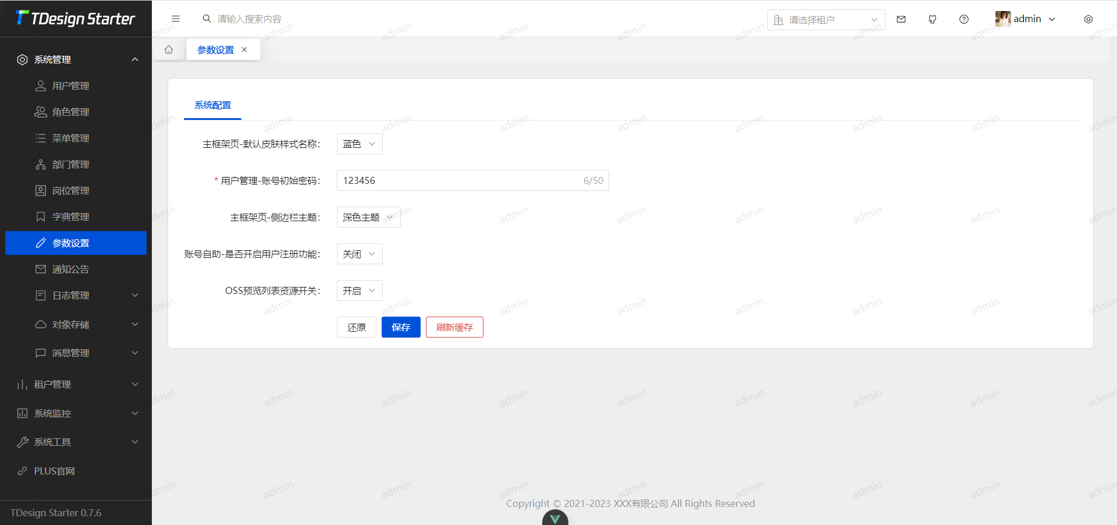1117x525 pixels.
Task: Open the 蓝色 skin style dropdown
Action: coord(359,144)
